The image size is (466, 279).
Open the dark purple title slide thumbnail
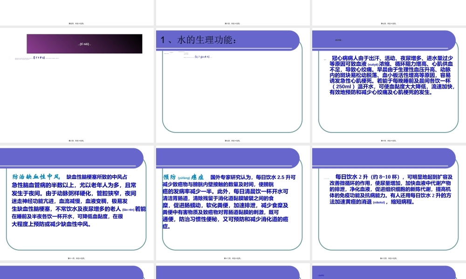77,84
